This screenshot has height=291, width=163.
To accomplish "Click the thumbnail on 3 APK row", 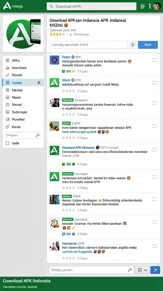I will 54,126.
